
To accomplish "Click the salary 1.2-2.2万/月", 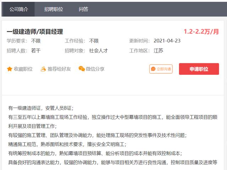I will click(x=201, y=32).
